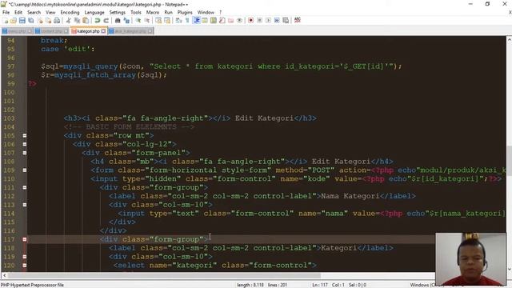The width and height of the screenshot is (512, 288).
Task: Click Save Recorded Macro icon
Action: [x=286, y=20]
